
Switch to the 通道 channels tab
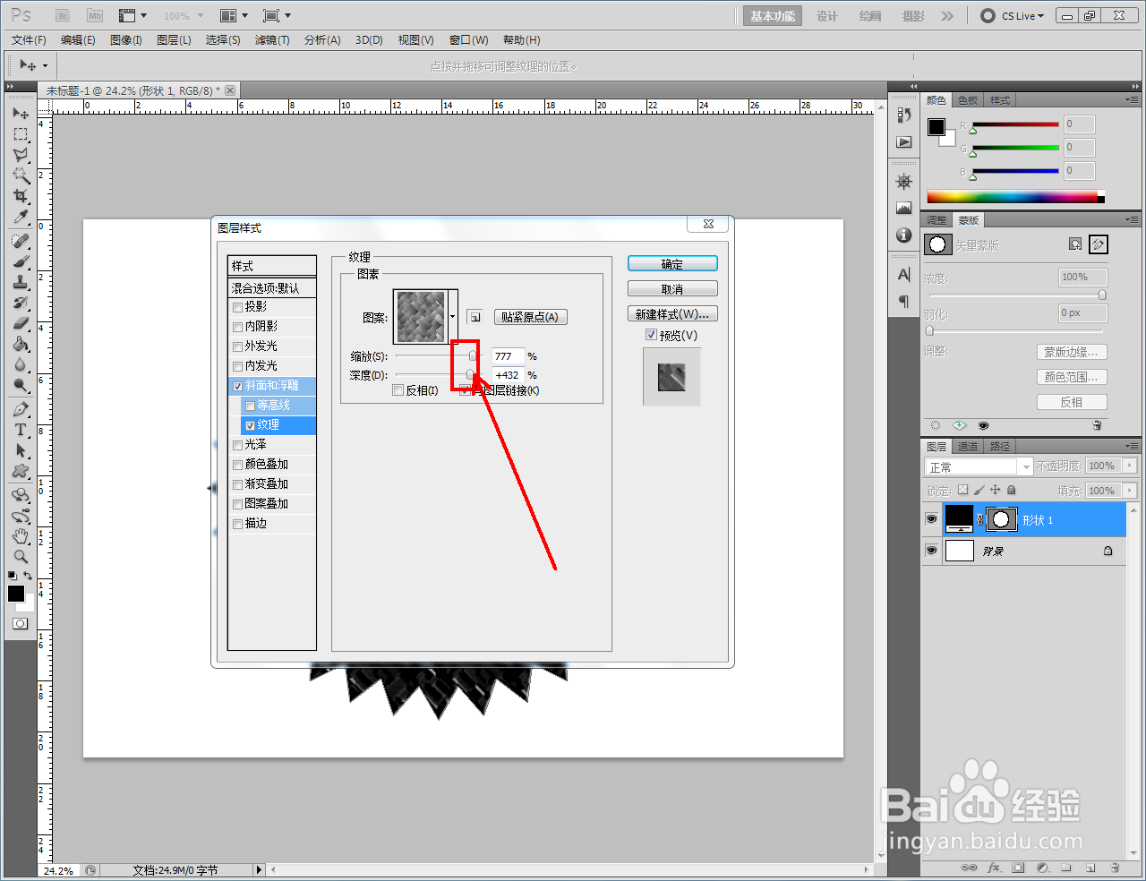[x=968, y=447]
